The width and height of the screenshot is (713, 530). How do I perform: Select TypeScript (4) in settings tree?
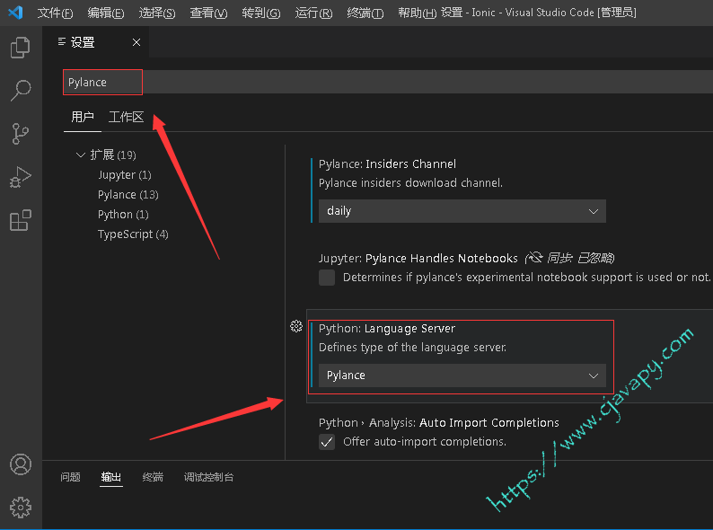pyautogui.click(x=133, y=234)
